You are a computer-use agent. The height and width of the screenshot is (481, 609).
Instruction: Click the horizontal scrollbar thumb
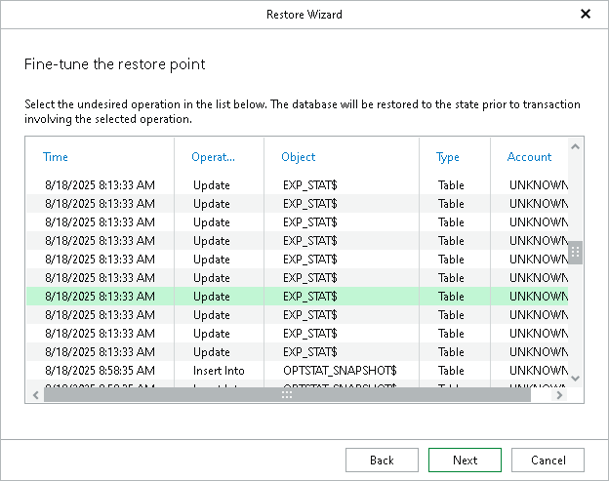(x=287, y=395)
